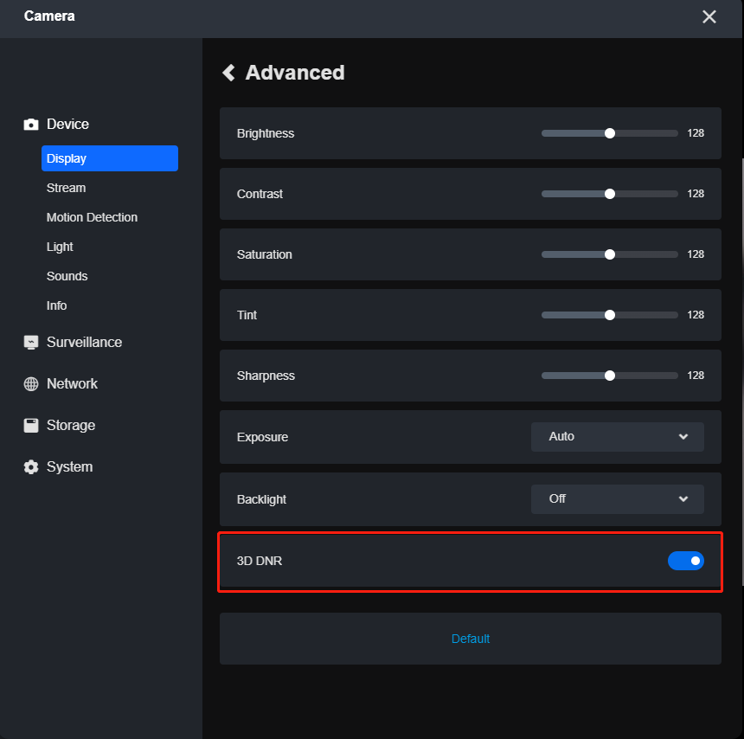Viewport: 744px width, 739px height.
Task: Go back using the Advanced back arrow
Action: (229, 73)
